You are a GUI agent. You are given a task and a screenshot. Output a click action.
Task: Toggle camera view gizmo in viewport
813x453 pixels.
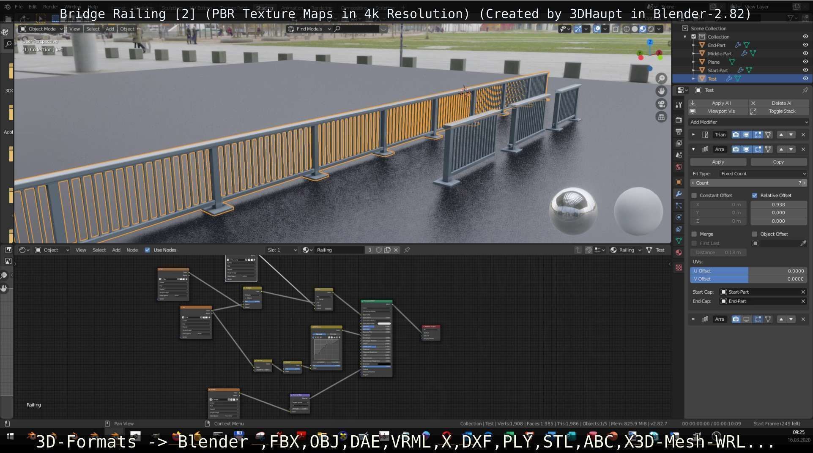tap(661, 104)
